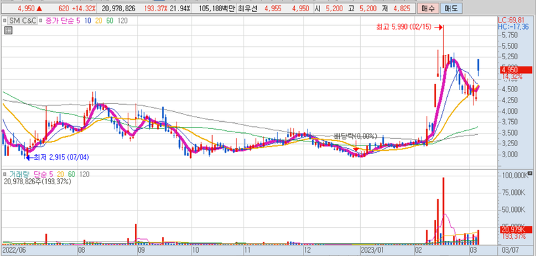
Task: Click the 2022/06 date on time axis
Action: point(13,250)
